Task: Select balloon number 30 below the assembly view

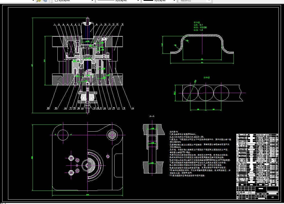Action: coord(48,108)
